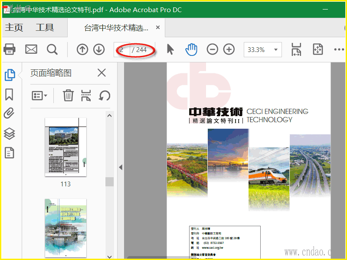Select the 台湾中华技术精选 document tab
This screenshot has height=260, width=347.
116,28
